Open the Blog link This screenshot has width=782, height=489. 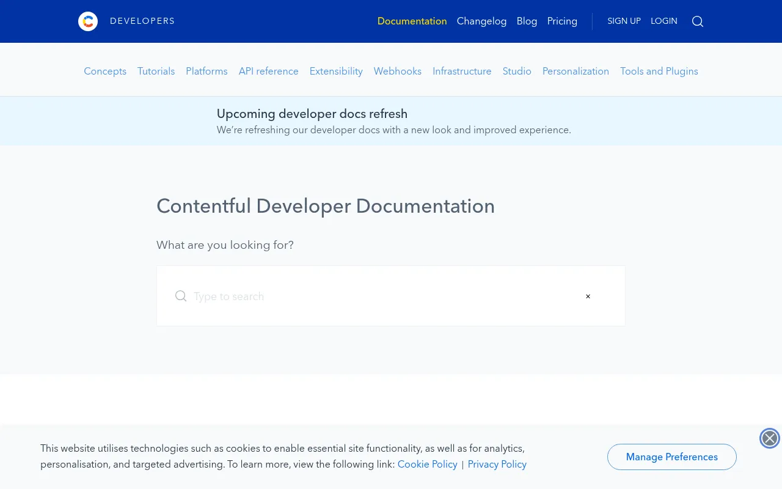point(527,21)
